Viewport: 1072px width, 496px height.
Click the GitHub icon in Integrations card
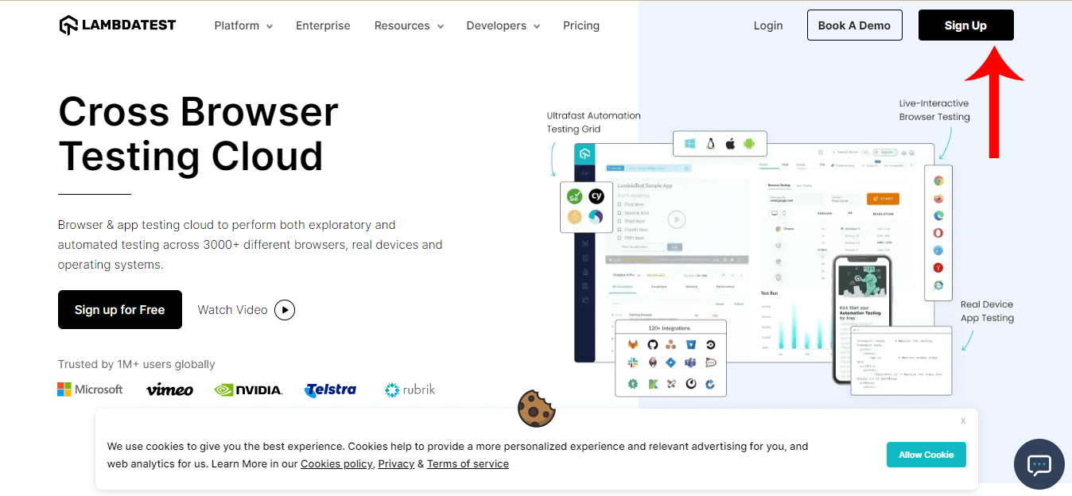pos(653,344)
